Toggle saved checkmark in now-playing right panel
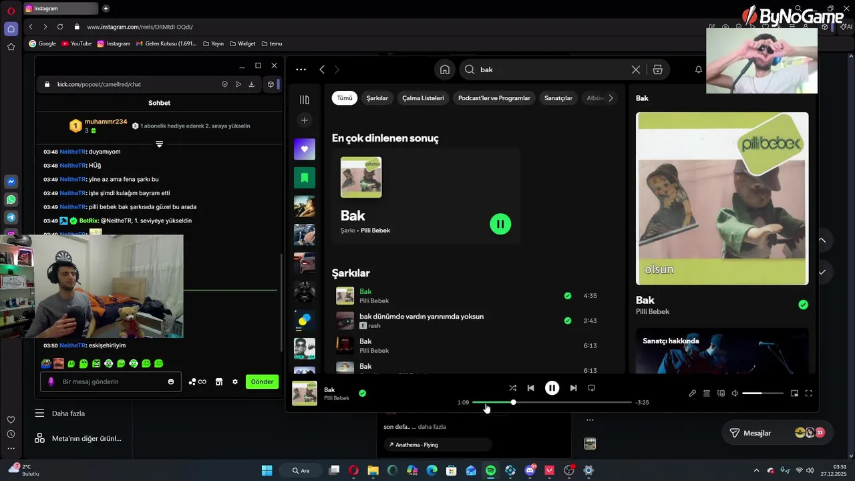Image resolution: width=855 pixels, height=481 pixels. pos(803,305)
